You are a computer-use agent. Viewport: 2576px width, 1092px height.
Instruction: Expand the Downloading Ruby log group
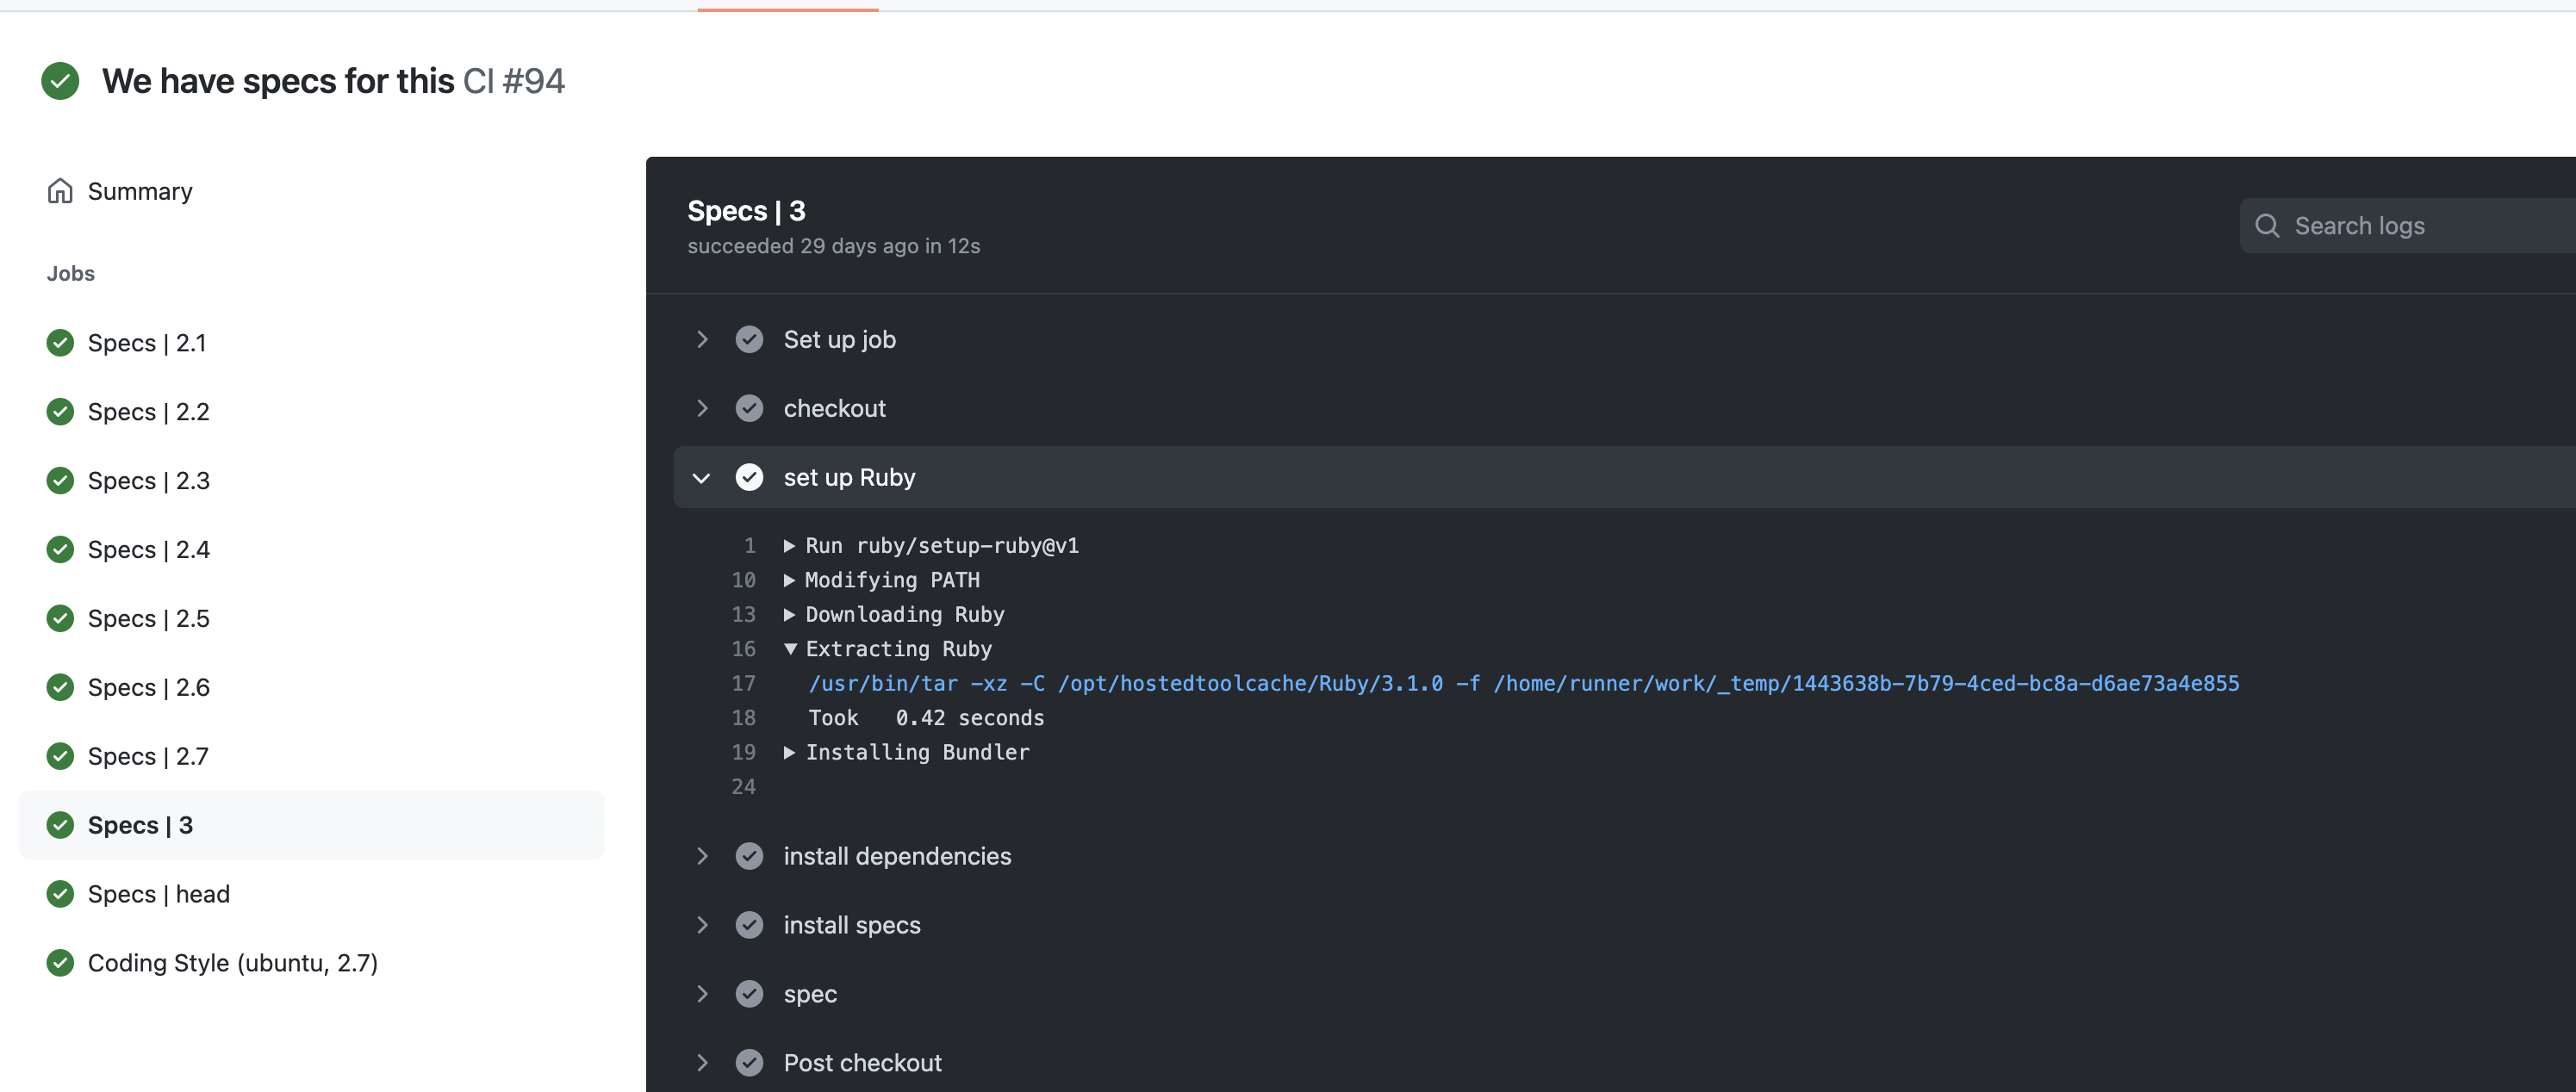tap(790, 615)
